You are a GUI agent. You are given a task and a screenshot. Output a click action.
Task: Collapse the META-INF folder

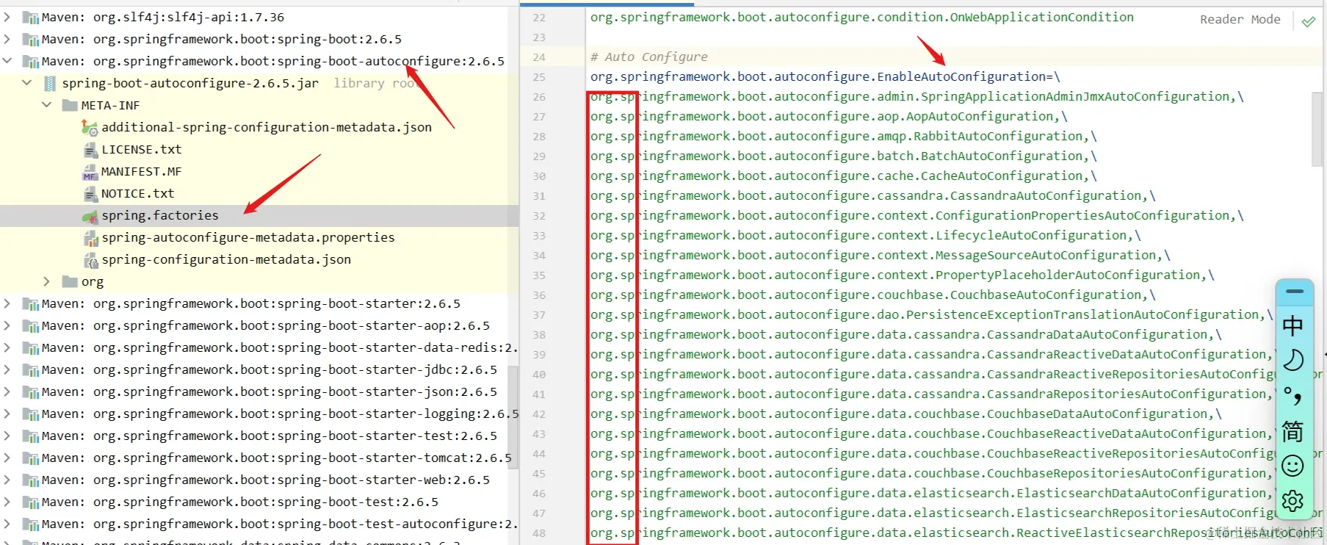tap(47, 105)
